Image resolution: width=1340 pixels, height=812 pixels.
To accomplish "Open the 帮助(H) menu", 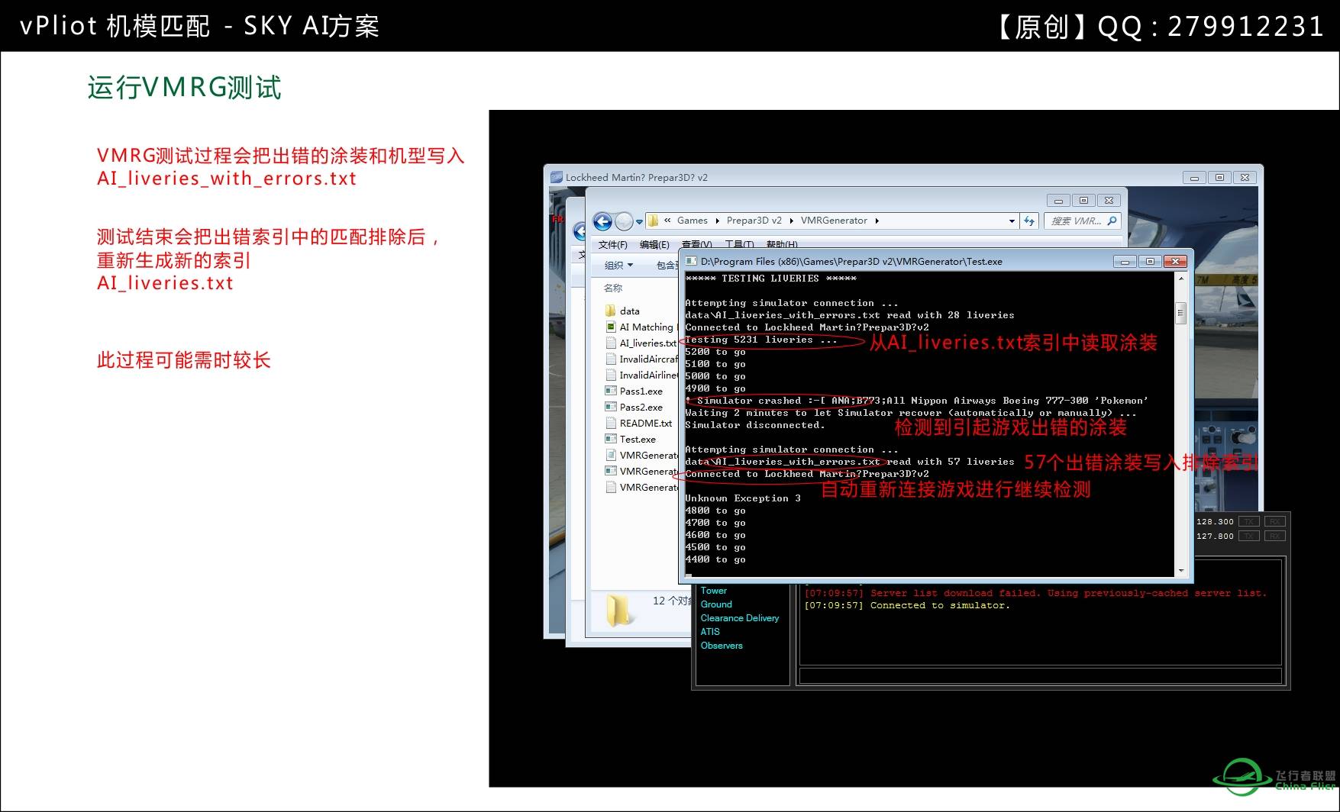I will [x=782, y=245].
